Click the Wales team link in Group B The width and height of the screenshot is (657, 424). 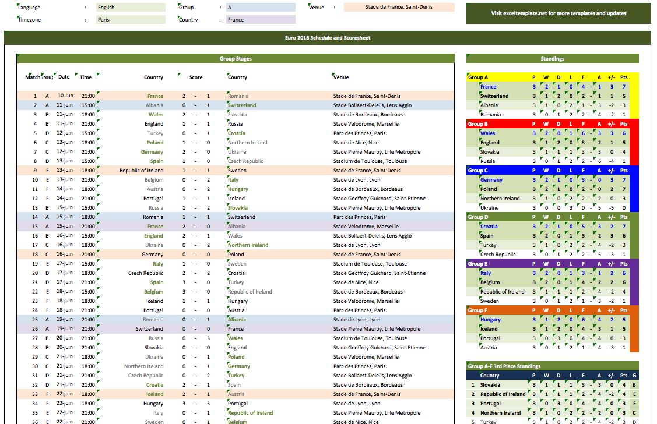pyautogui.click(x=487, y=133)
